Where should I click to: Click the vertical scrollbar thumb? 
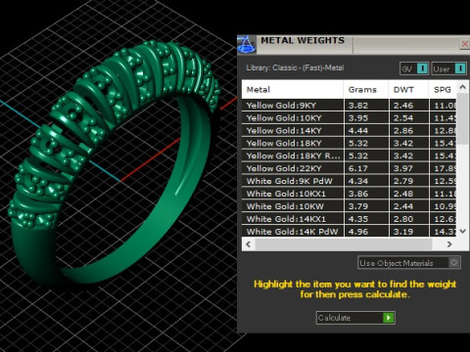(462, 119)
